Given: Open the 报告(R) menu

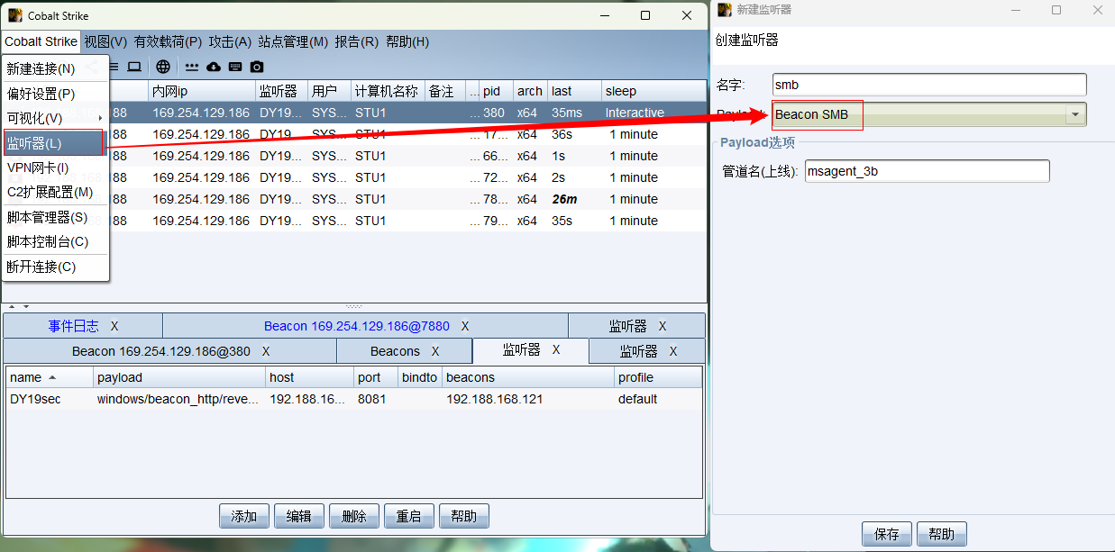Looking at the screenshot, I should 356,41.
